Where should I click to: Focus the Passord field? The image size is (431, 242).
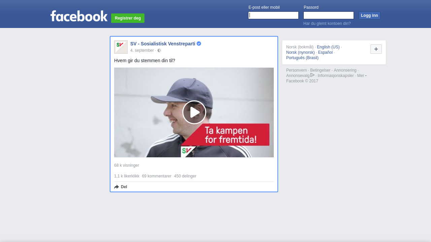click(329, 15)
